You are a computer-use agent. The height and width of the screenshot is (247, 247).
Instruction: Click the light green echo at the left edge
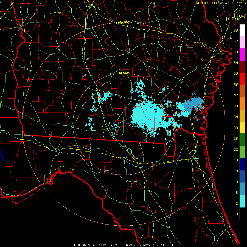pos(1,105)
